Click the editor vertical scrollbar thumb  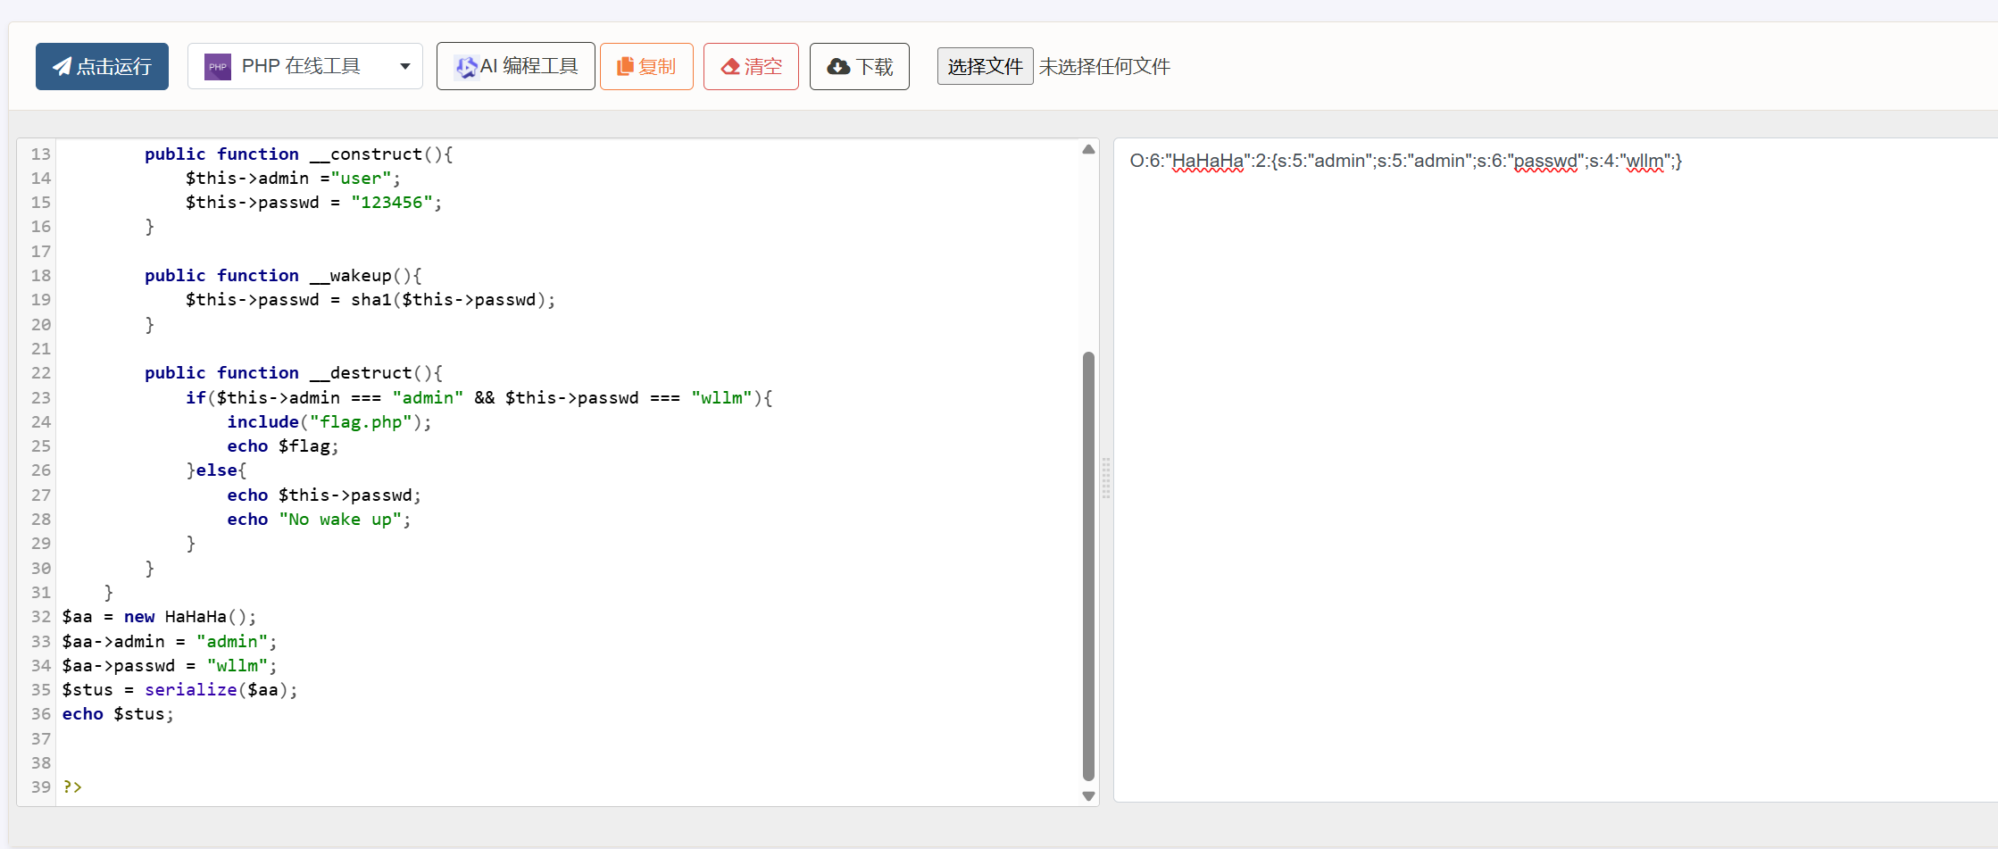pos(1088,566)
